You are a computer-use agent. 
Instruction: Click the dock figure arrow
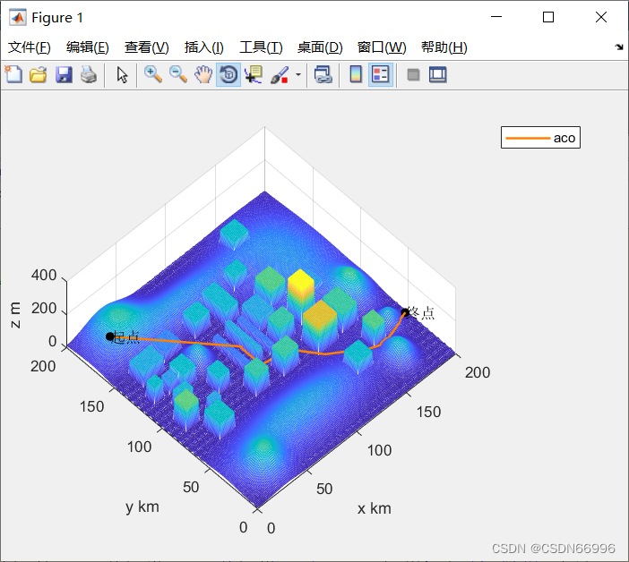click(x=619, y=47)
